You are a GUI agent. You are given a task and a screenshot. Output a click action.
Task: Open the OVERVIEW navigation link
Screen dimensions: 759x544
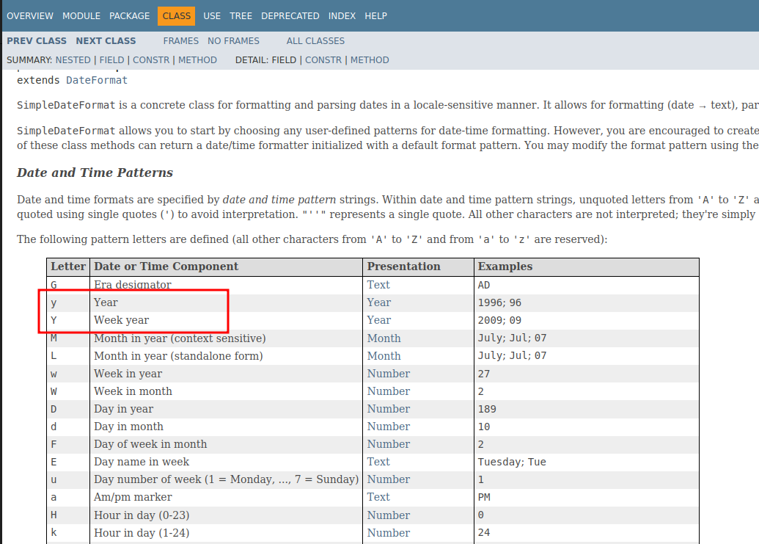tap(30, 15)
